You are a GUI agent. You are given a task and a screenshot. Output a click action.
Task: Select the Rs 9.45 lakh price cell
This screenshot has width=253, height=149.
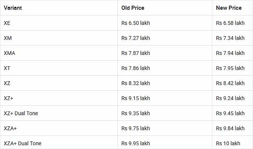pyautogui.click(x=230, y=113)
